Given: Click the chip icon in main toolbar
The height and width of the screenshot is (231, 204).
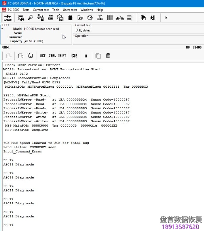Looking at the screenshot, I should (x=70, y=18).
